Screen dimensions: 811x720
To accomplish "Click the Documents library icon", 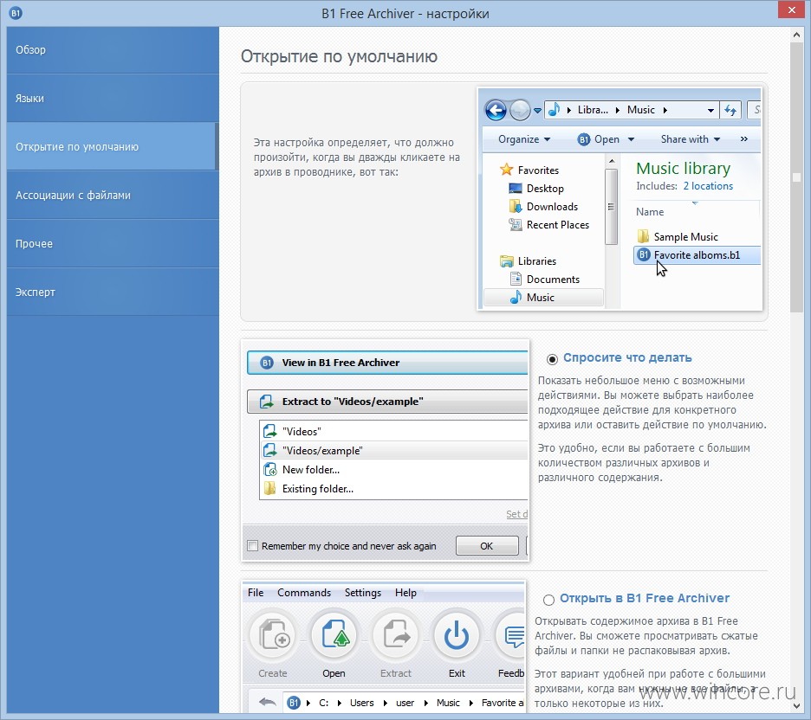I will (x=516, y=280).
